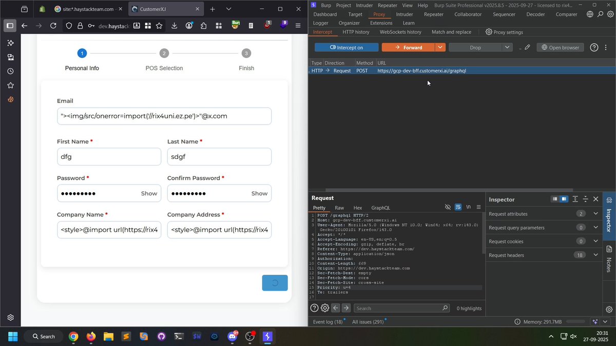Switch request view to Raw
616x346 pixels.
tap(339, 208)
